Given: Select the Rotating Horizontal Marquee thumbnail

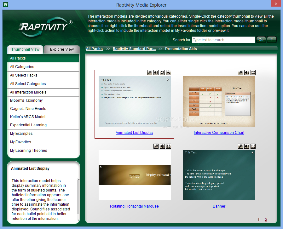Looking at the screenshot, I should coord(135,175).
